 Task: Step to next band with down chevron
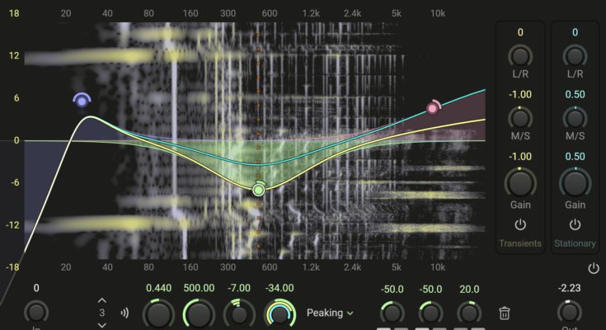pyautogui.click(x=102, y=325)
